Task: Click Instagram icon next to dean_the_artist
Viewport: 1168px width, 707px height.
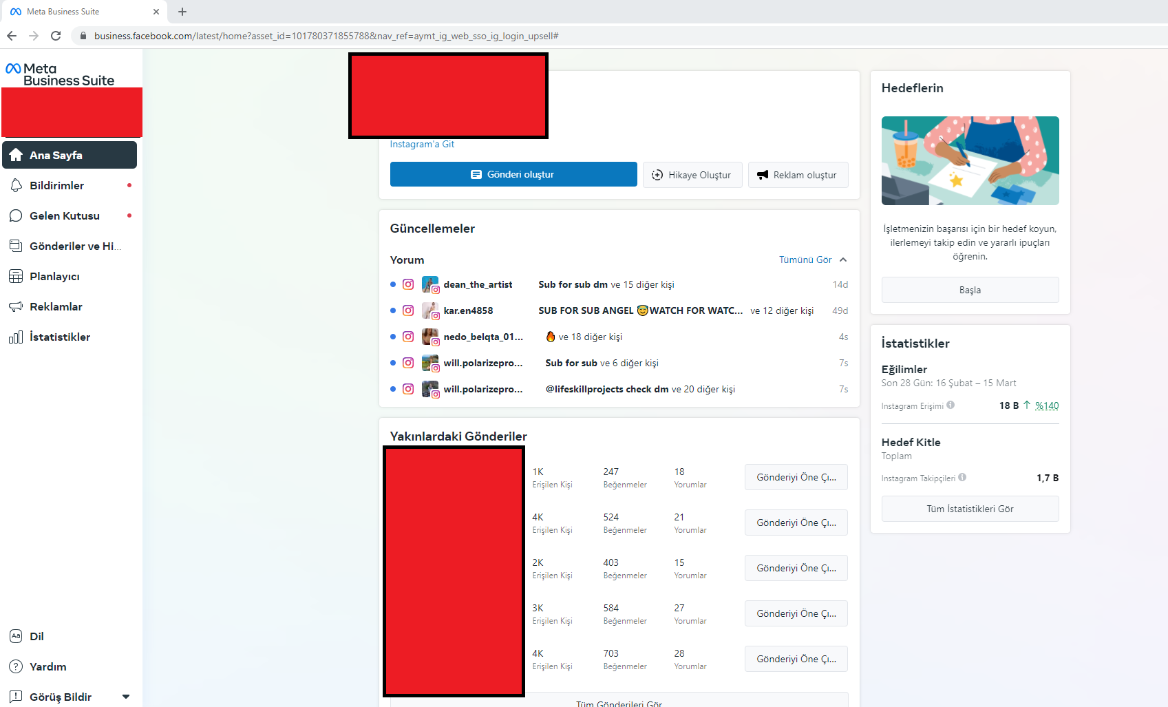Action: point(408,284)
